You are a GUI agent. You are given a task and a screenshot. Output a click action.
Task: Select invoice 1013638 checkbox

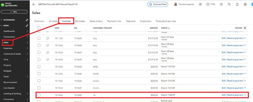coord(39,59)
